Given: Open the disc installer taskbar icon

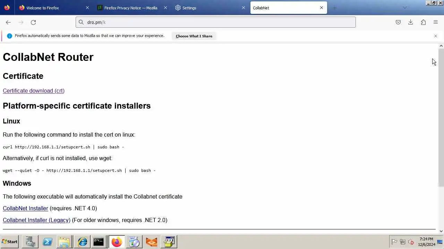Looking at the screenshot, I should (x=134, y=242).
